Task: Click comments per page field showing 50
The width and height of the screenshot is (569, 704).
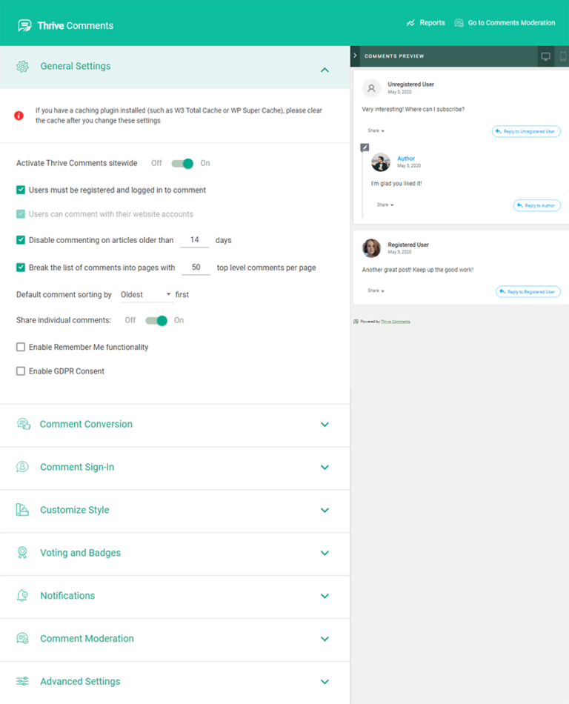Action: 196,268
